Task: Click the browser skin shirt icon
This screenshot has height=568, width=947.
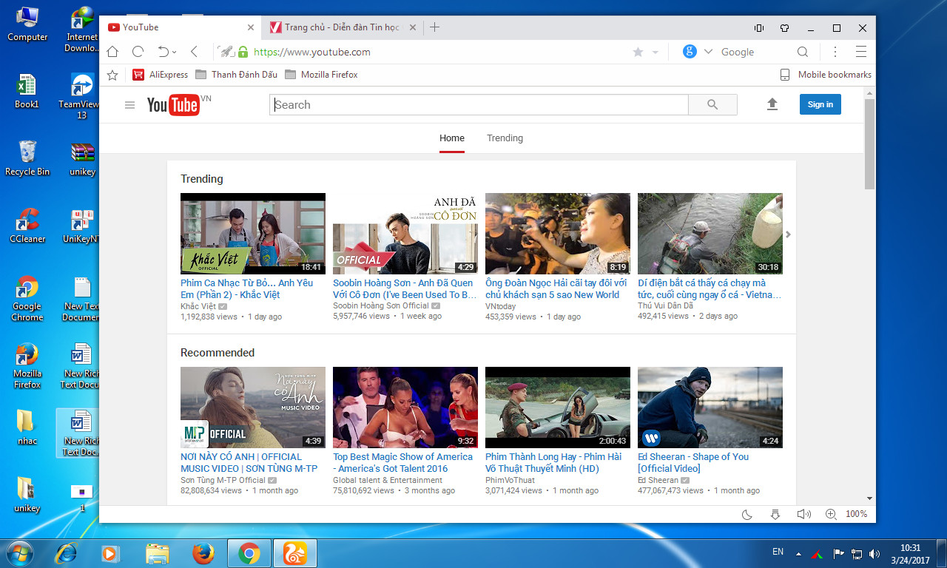Action: 785,28
